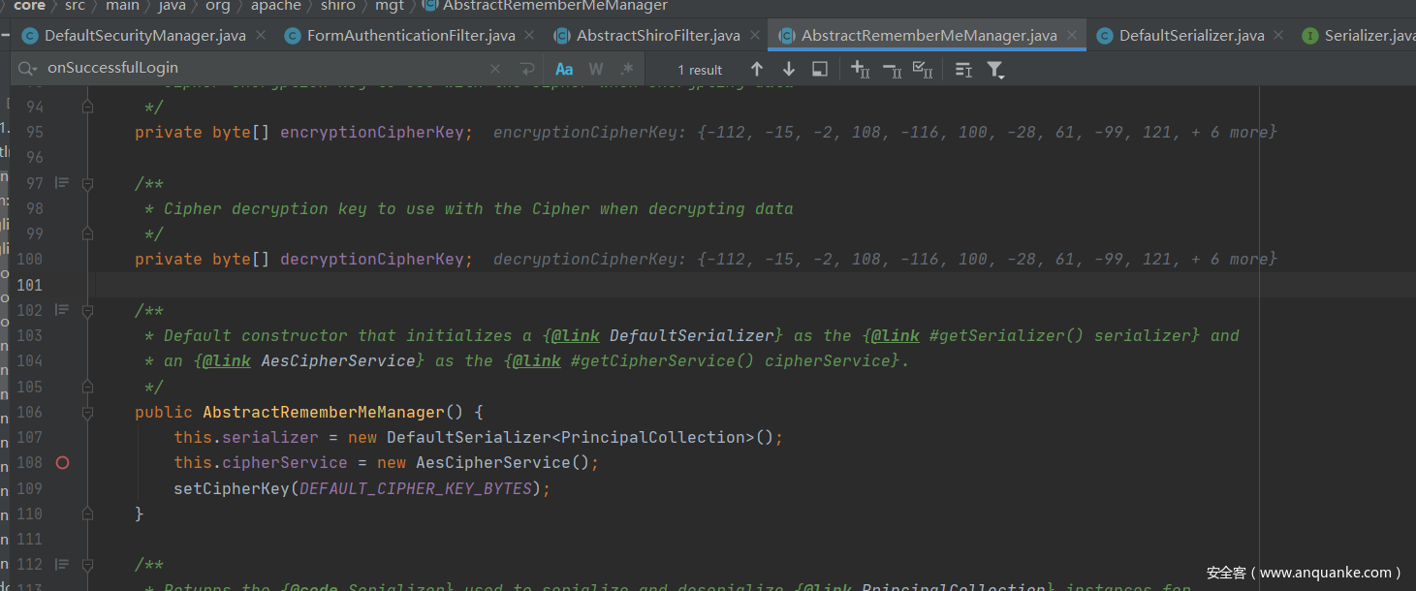Toggle Words option (W) in search

tap(595, 69)
